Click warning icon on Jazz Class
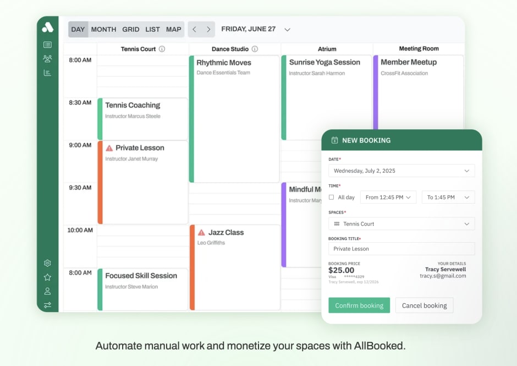This screenshot has height=366, width=517. (201, 233)
